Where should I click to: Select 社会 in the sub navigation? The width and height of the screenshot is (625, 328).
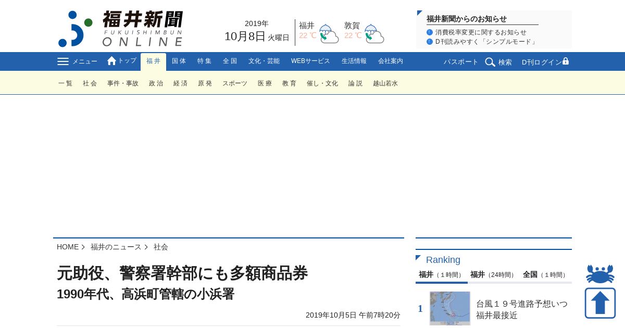pos(90,83)
